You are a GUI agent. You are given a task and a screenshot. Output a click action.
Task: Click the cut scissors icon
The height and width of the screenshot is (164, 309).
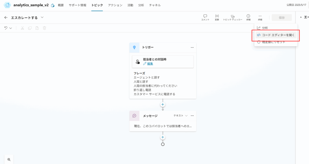pyautogui.click(x=22, y=28)
